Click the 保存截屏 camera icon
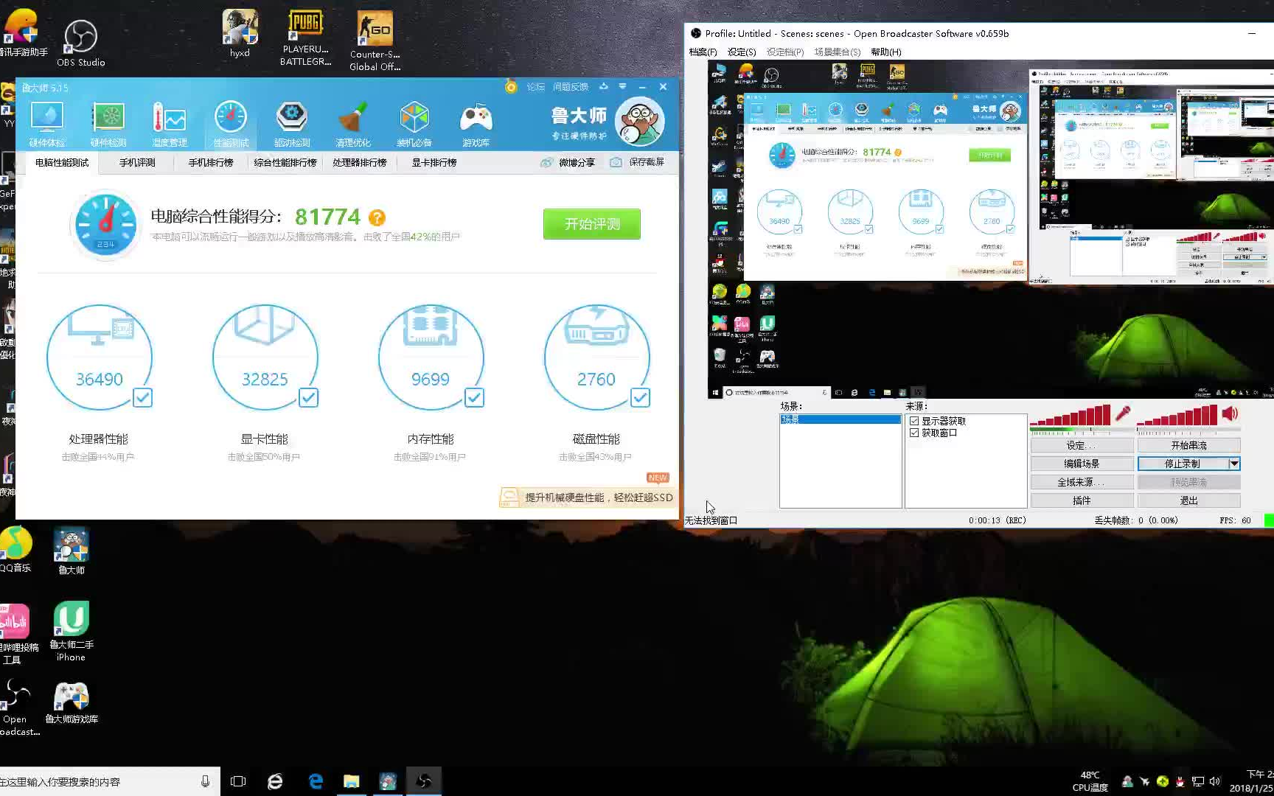Viewport: 1274px width, 796px height. [x=616, y=162]
